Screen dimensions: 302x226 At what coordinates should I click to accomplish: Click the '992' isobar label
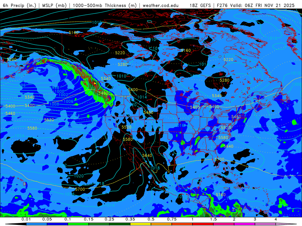tap(19, 75)
